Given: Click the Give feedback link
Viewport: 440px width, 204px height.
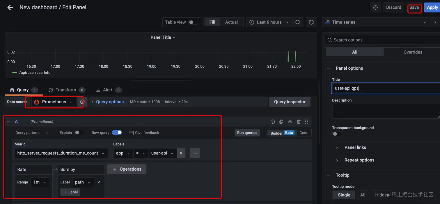Looking at the screenshot, I should (144, 133).
